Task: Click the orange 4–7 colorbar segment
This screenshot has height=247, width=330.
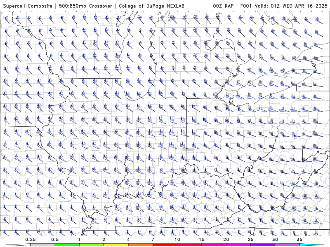Action: (140, 245)
